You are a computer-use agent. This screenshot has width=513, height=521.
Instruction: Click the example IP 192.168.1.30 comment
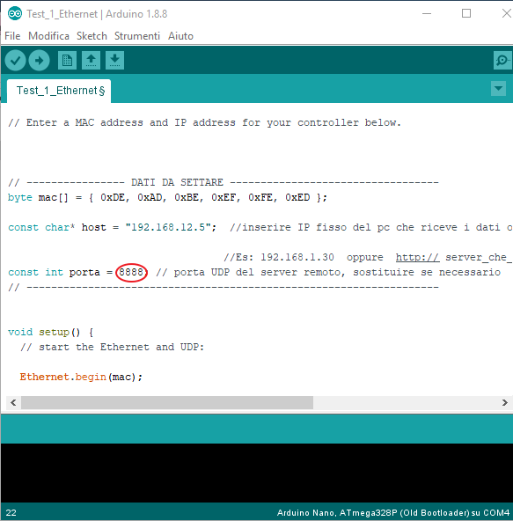click(x=297, y=257)
